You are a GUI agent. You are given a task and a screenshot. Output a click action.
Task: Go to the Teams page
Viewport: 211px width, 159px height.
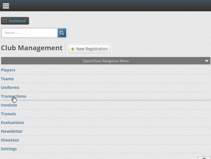pos(7,79)
